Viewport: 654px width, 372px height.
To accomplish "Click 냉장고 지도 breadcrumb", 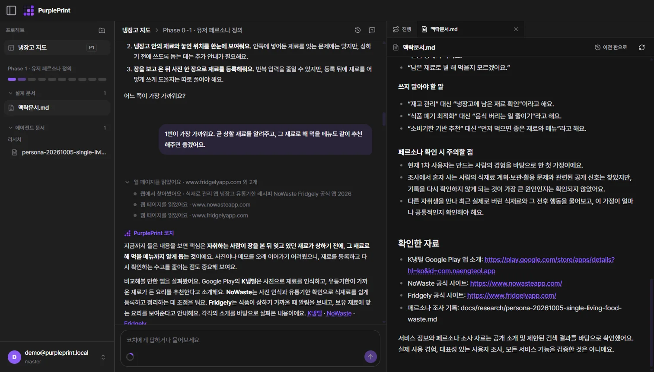I will (x=136, y=30).
